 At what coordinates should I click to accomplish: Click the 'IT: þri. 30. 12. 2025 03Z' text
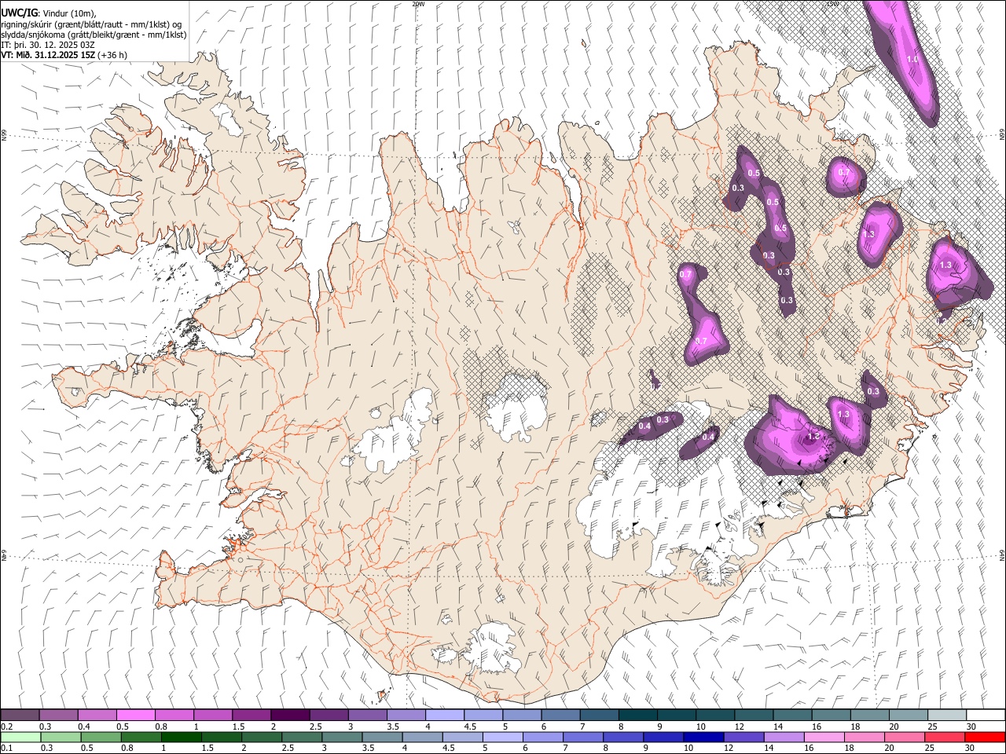click(48, 45)
